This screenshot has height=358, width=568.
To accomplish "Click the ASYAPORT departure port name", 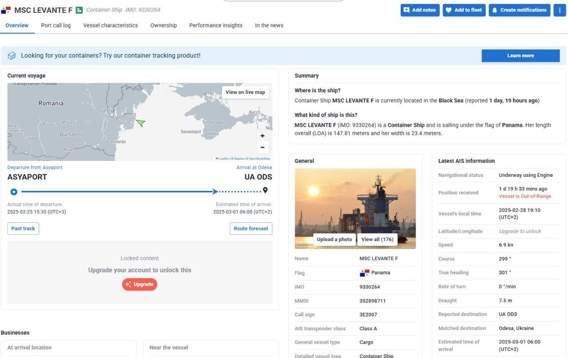I will 27,177.
